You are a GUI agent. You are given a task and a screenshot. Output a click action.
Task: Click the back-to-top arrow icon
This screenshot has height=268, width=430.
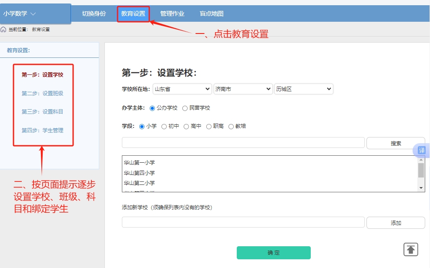[x=411, y=249]
